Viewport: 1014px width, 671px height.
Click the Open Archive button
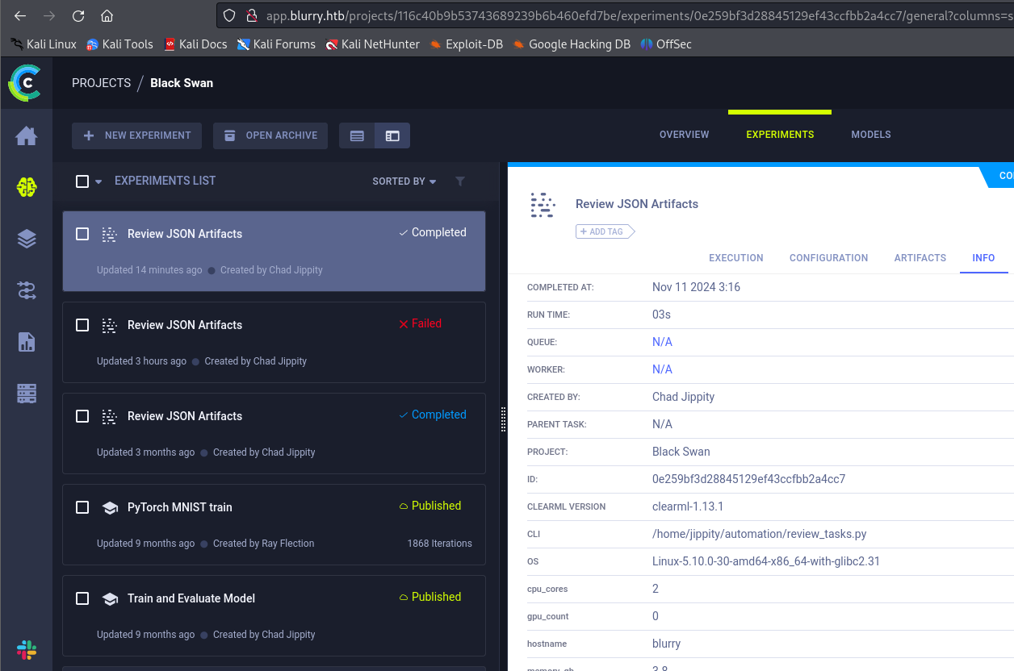pyautogui.click(x=270, y=135)
